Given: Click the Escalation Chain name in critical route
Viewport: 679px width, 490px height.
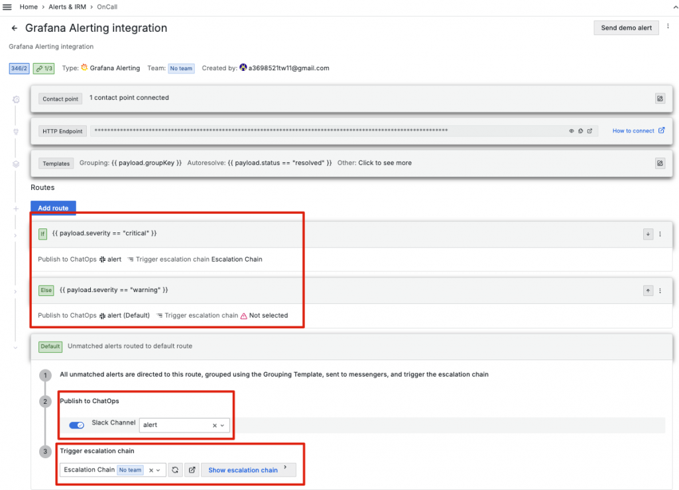Looking at the screenshot, I should click(x=237, y=260).
